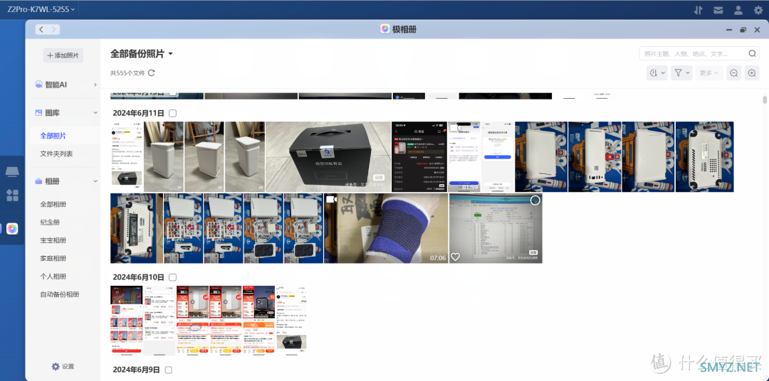
Task: Click the vertical scrollbar thumb
Action: (x=765, y=100)
